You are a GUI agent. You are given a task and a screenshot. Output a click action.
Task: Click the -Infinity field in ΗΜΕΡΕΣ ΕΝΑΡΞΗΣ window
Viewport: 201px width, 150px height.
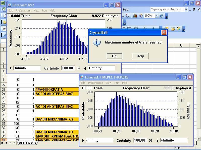pyautogui.click(x=99, y=140)
